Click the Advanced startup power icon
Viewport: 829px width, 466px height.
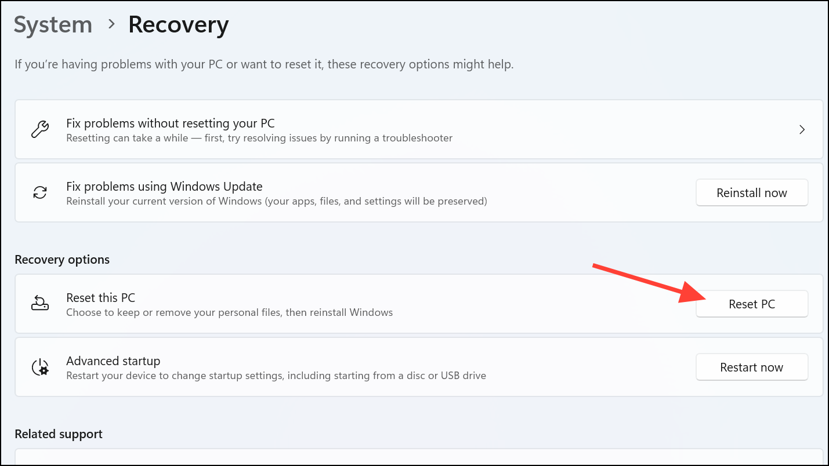pyautogui.click(x=39, y=366)
